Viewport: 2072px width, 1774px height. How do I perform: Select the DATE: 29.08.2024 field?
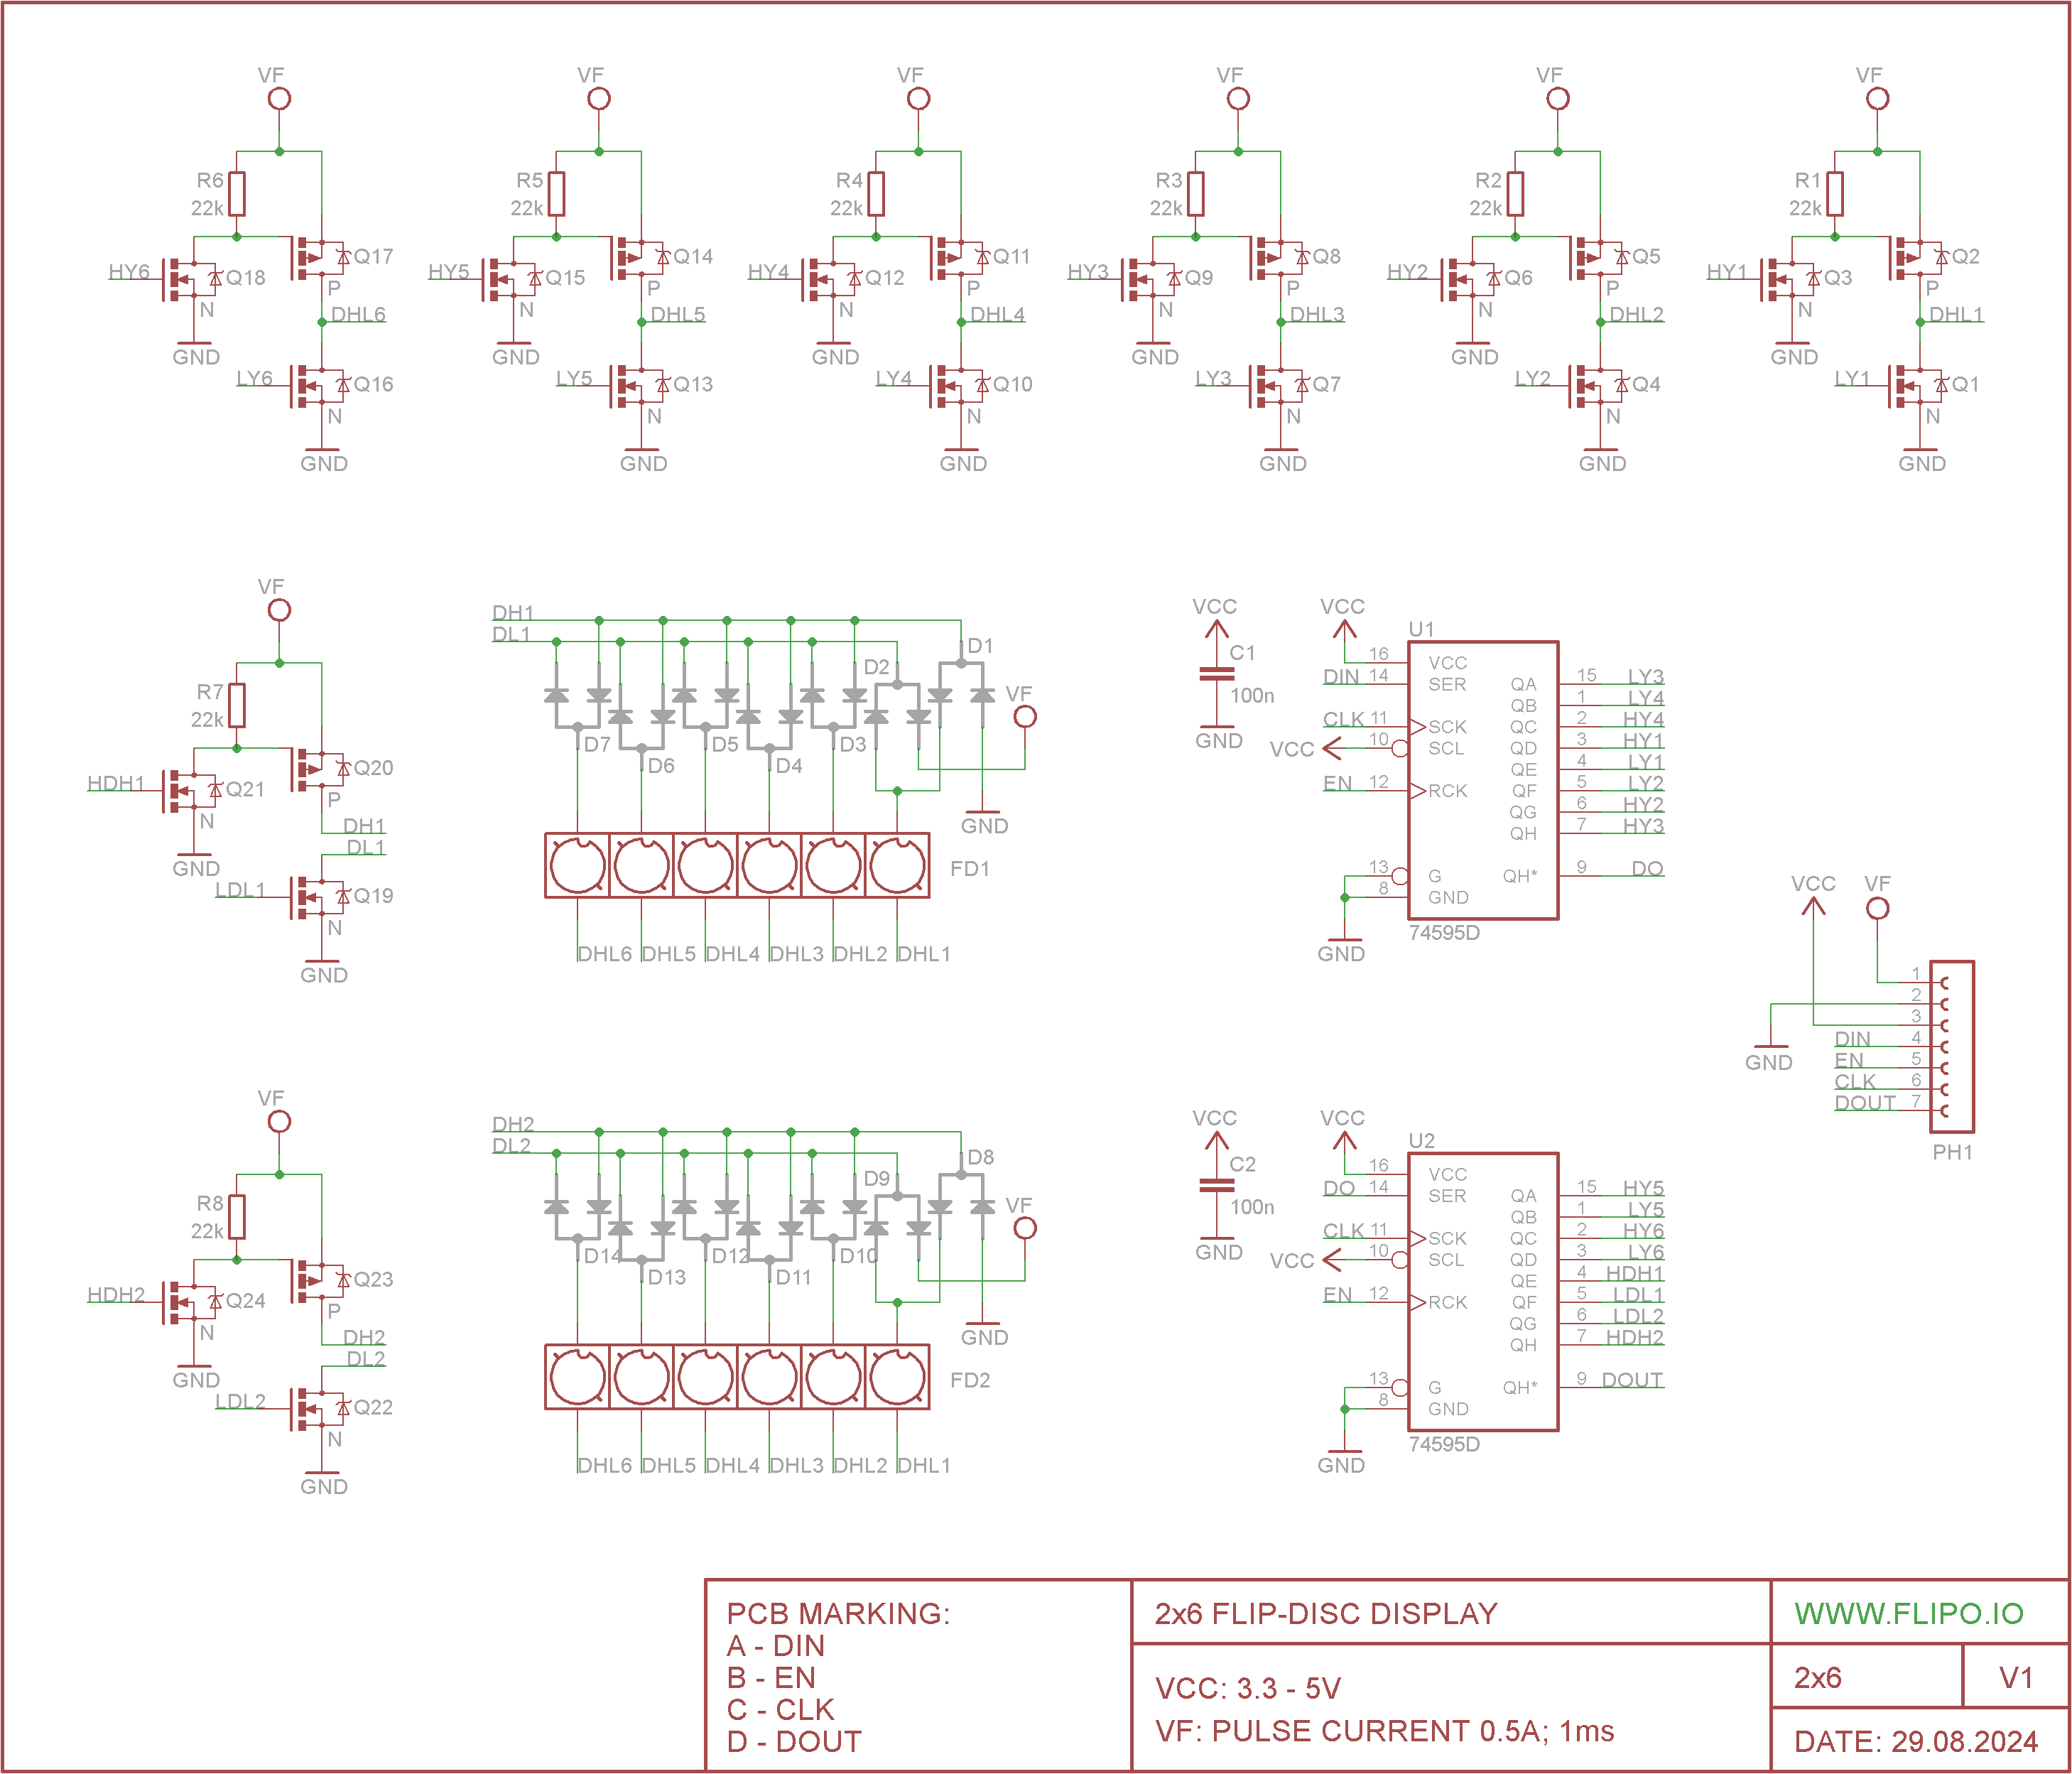pos(1915,1741)
